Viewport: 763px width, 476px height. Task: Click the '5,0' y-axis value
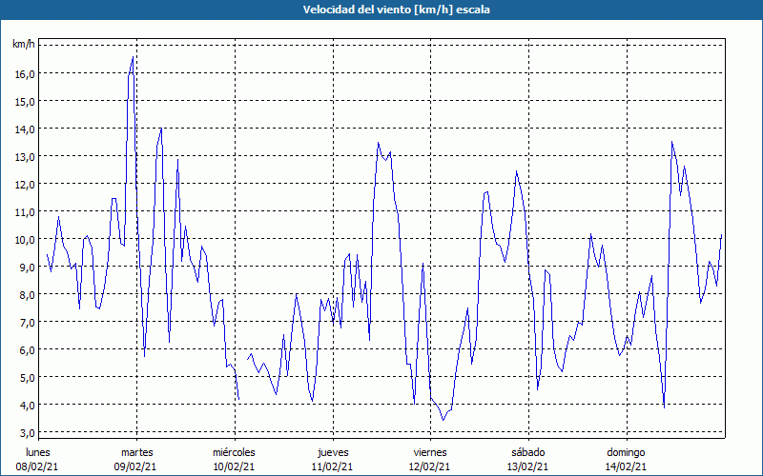coord(27,377)
